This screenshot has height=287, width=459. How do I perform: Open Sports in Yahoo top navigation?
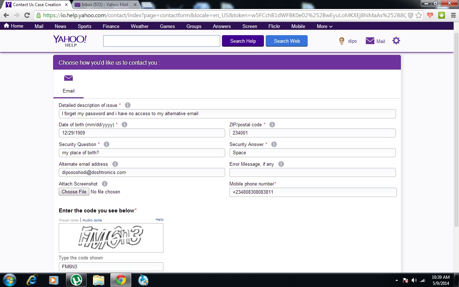pyautogui.click(x=84, y=26)
